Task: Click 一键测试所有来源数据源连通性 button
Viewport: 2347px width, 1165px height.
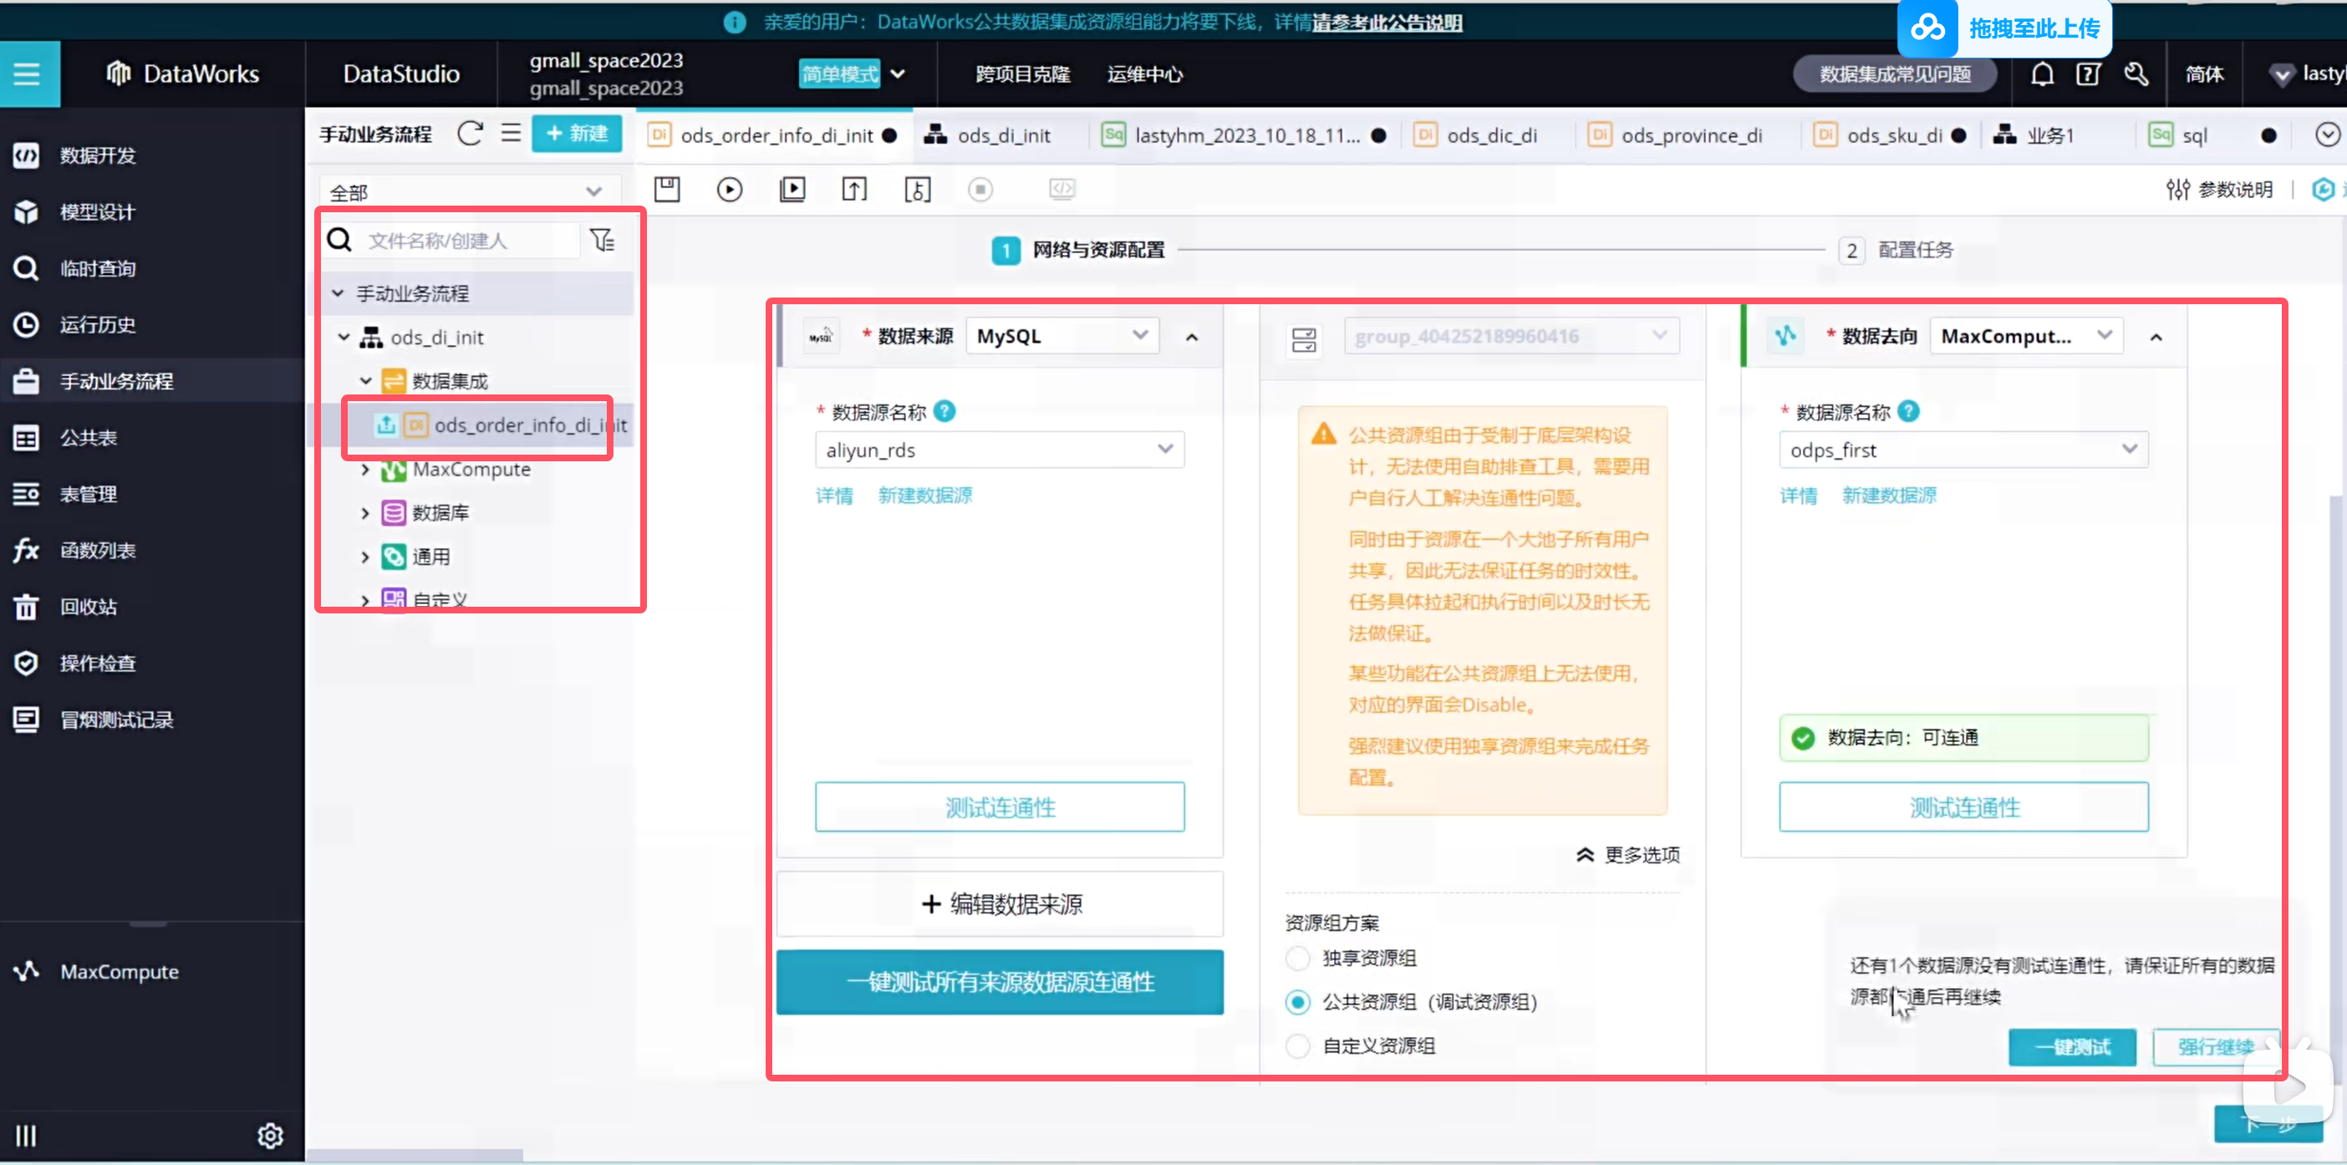Action: [x=1000, y=982]
